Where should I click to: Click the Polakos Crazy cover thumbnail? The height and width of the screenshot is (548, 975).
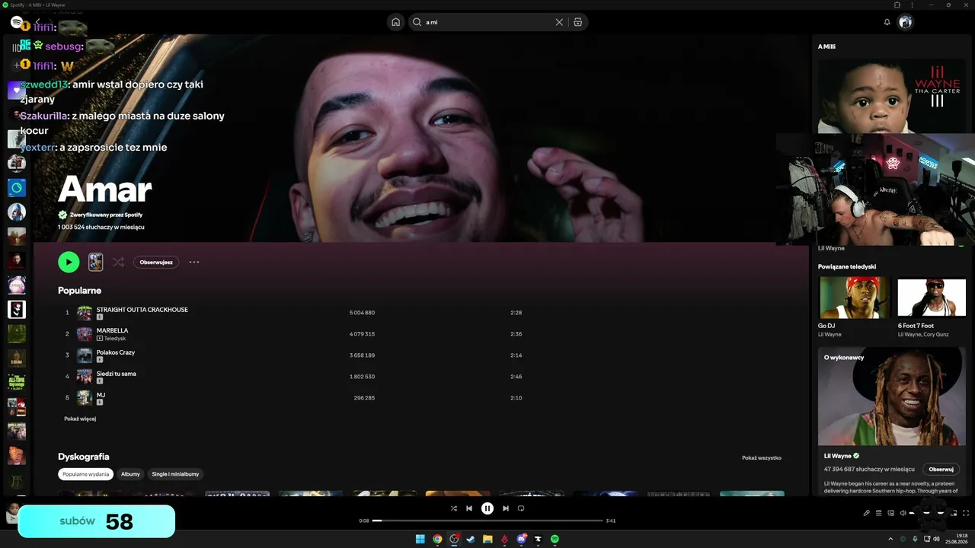[x=85, y=355]
